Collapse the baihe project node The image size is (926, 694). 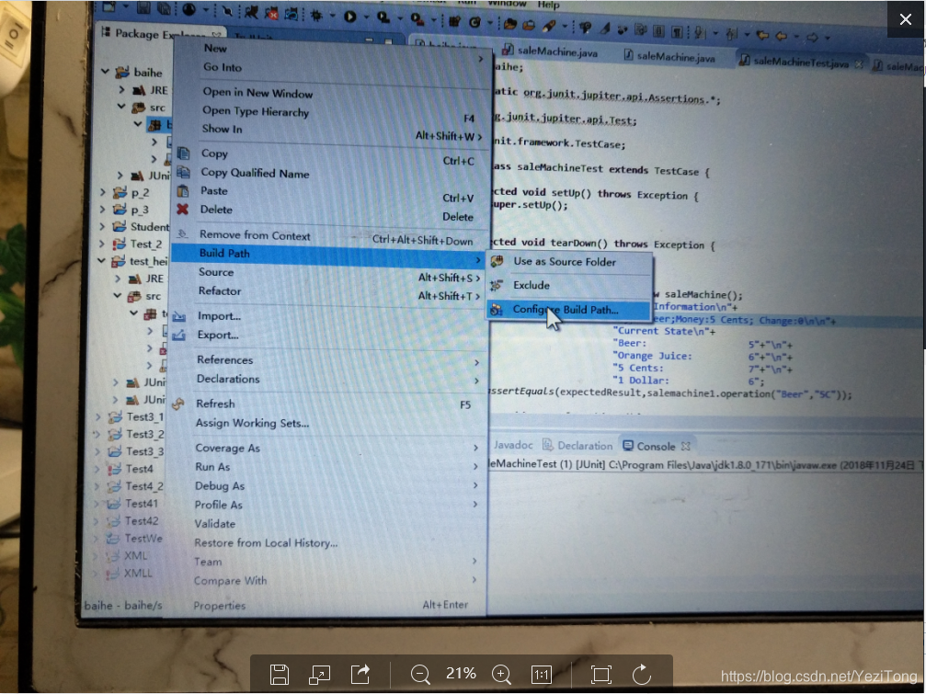point(105,72)
